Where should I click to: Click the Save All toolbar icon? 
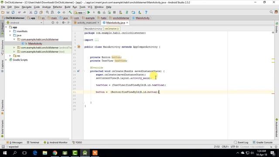tap(8, 13)
